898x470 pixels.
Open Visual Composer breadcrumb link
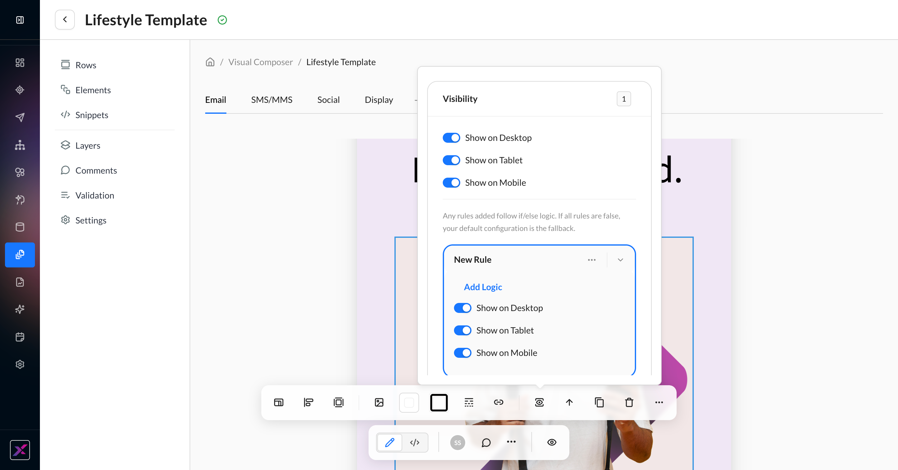coord(260,62)
